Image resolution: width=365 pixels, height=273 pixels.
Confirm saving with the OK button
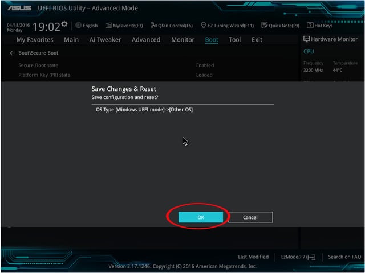(201, 217)
